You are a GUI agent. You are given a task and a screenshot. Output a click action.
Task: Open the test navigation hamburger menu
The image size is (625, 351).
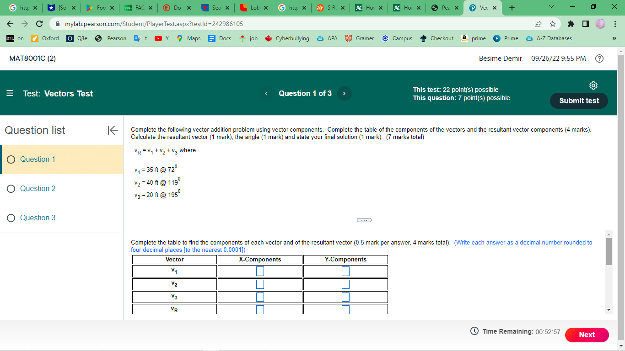10,93
